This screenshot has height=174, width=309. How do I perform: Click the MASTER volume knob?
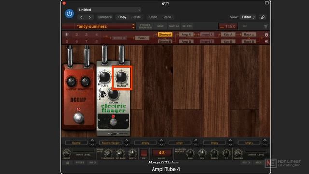coord(239,153)
